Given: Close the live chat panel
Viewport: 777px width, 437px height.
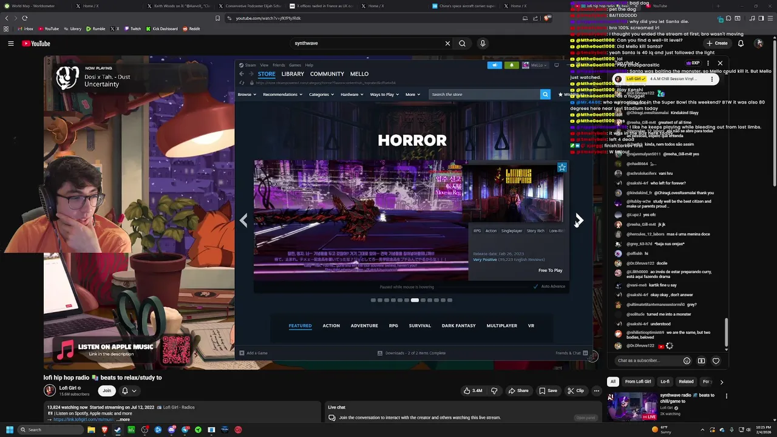Looking at the screenshot, I should pos(720,63).
